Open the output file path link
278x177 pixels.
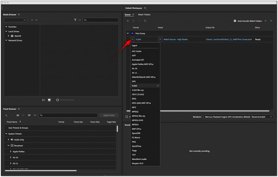tap(228, 39)
